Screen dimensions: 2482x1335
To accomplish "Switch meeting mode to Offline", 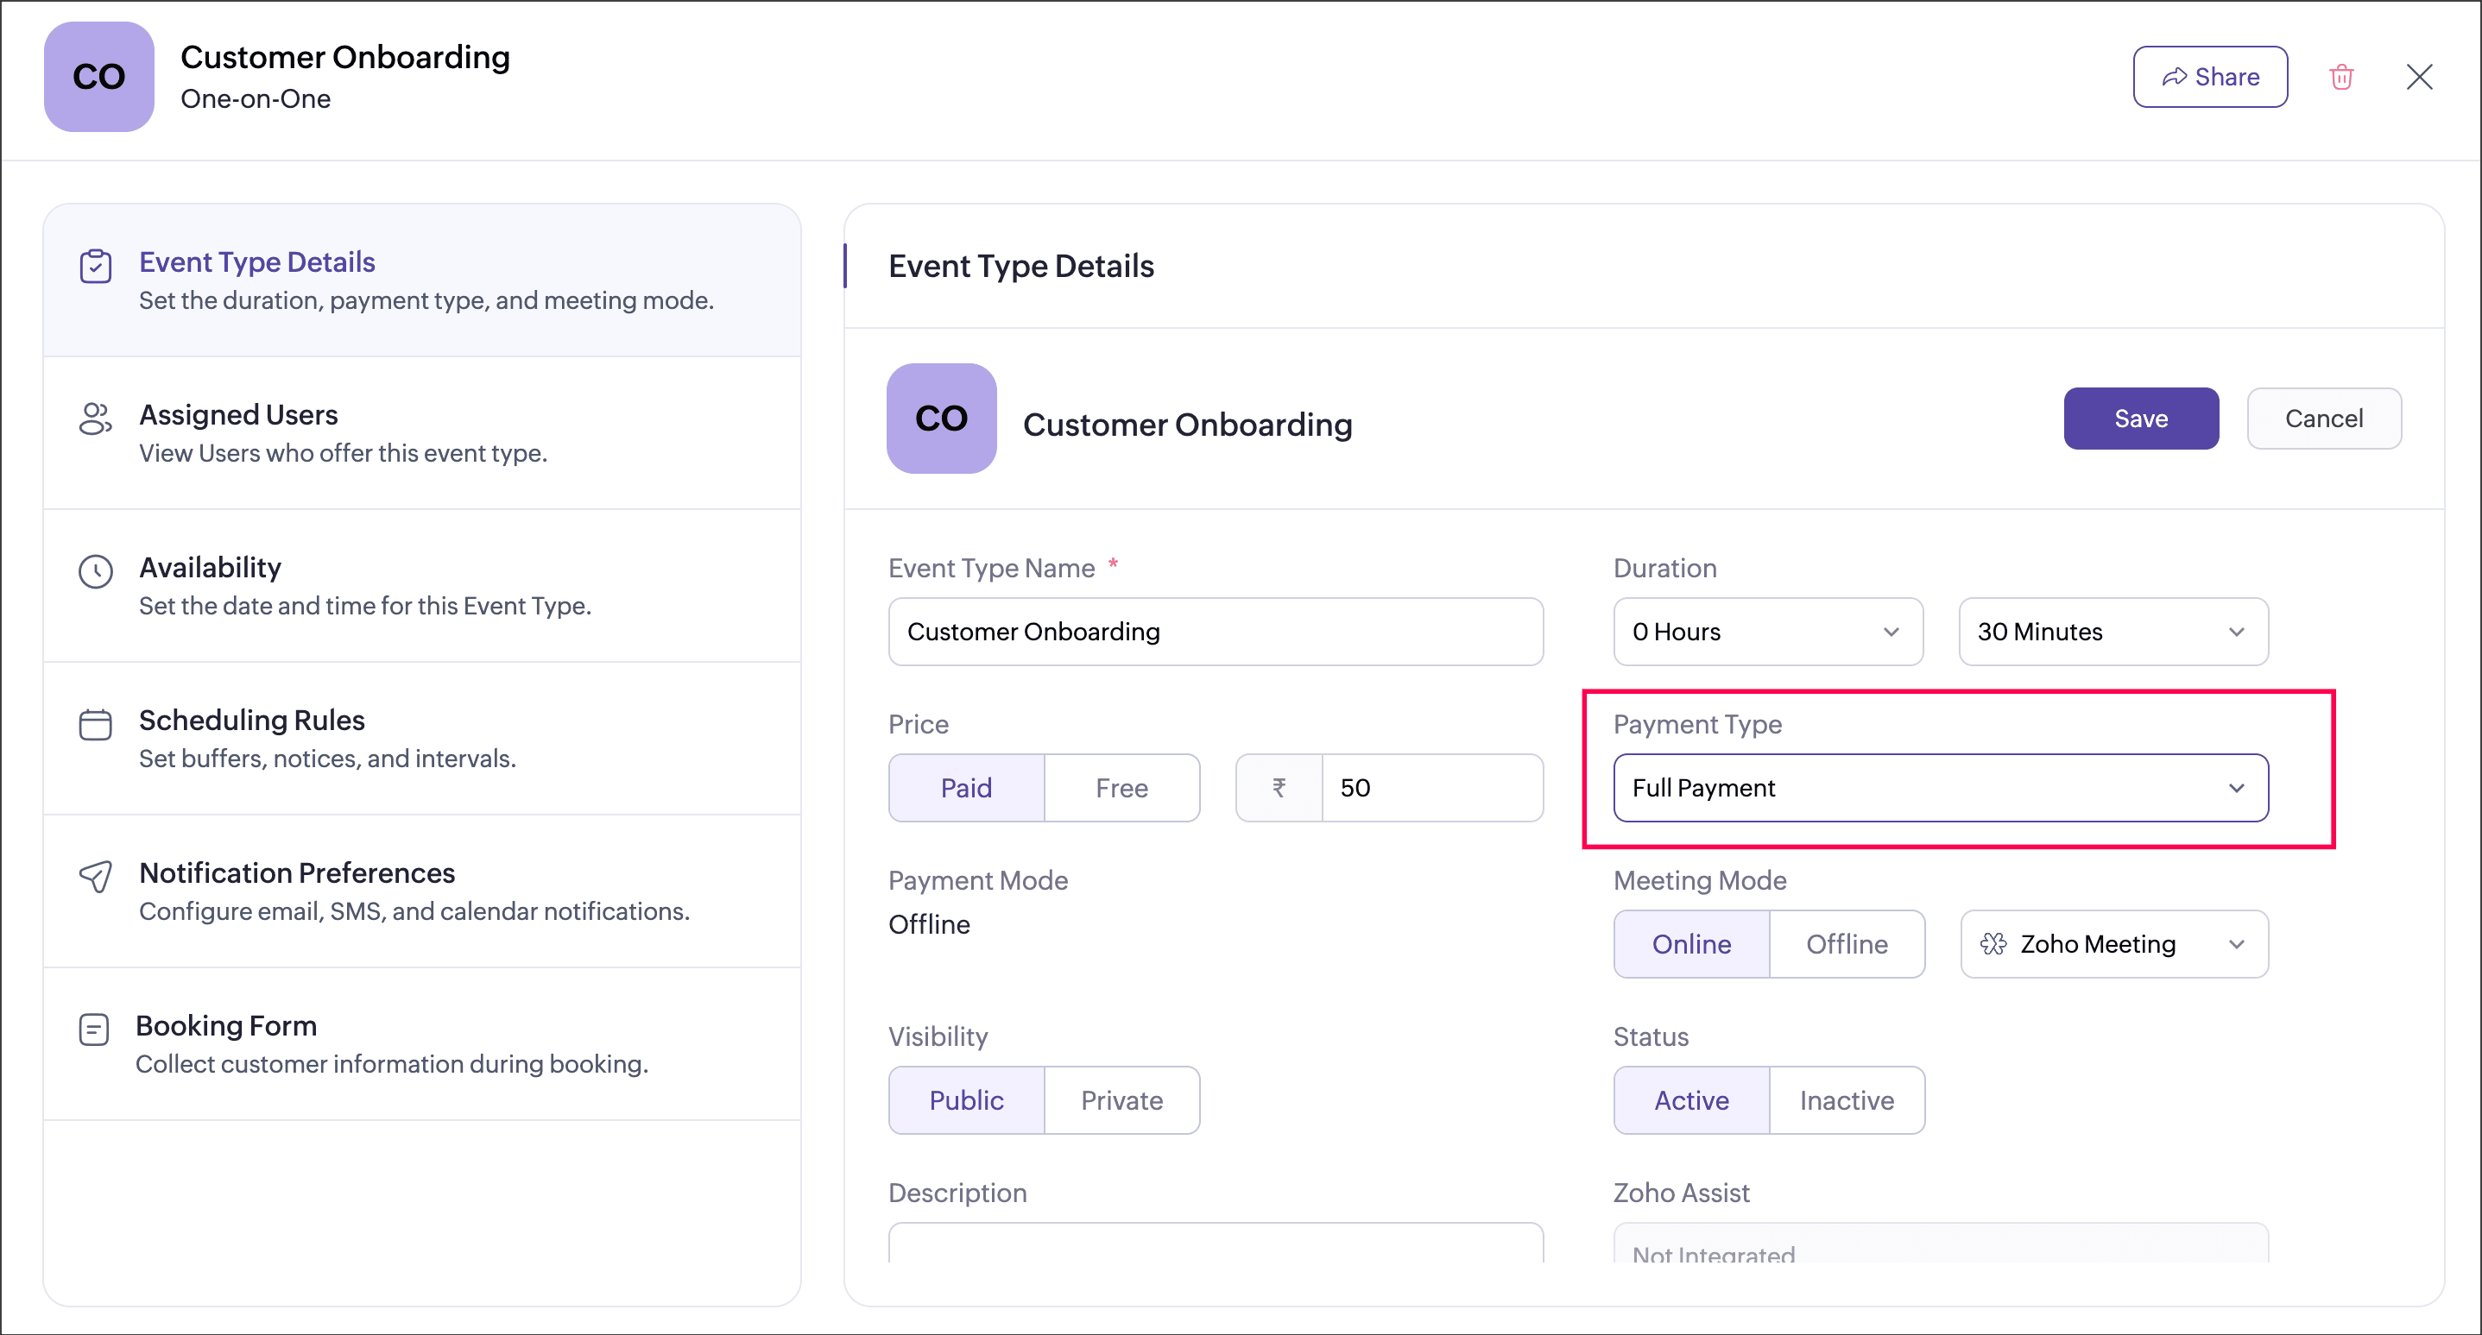I will click(1846, 944).
